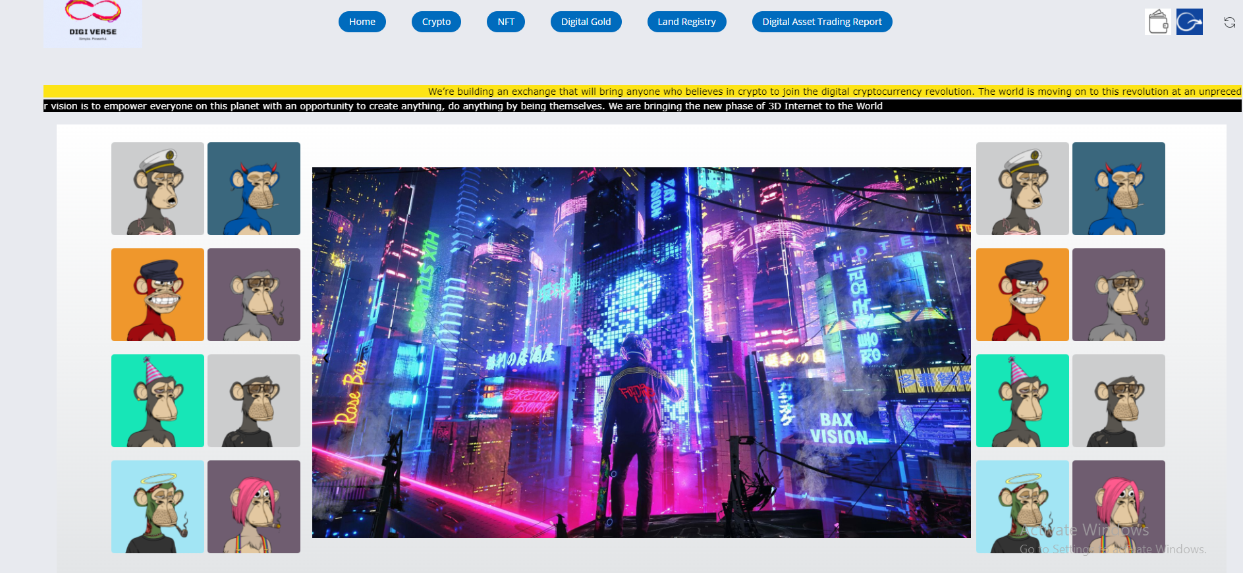Select party-hat ape on green, right grid
This screenshot has height=573, width=1243.
1022,400
